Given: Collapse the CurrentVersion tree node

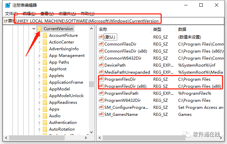Looking at the screenshot, I should coord(34,29).
